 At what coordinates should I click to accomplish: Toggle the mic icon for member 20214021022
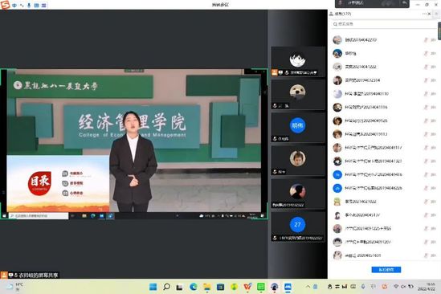[x=426, y=202]
